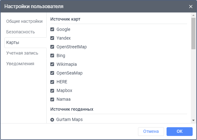Click the vertical scrollbar thumb
197x140 pixels.
[x=193, y=34]
